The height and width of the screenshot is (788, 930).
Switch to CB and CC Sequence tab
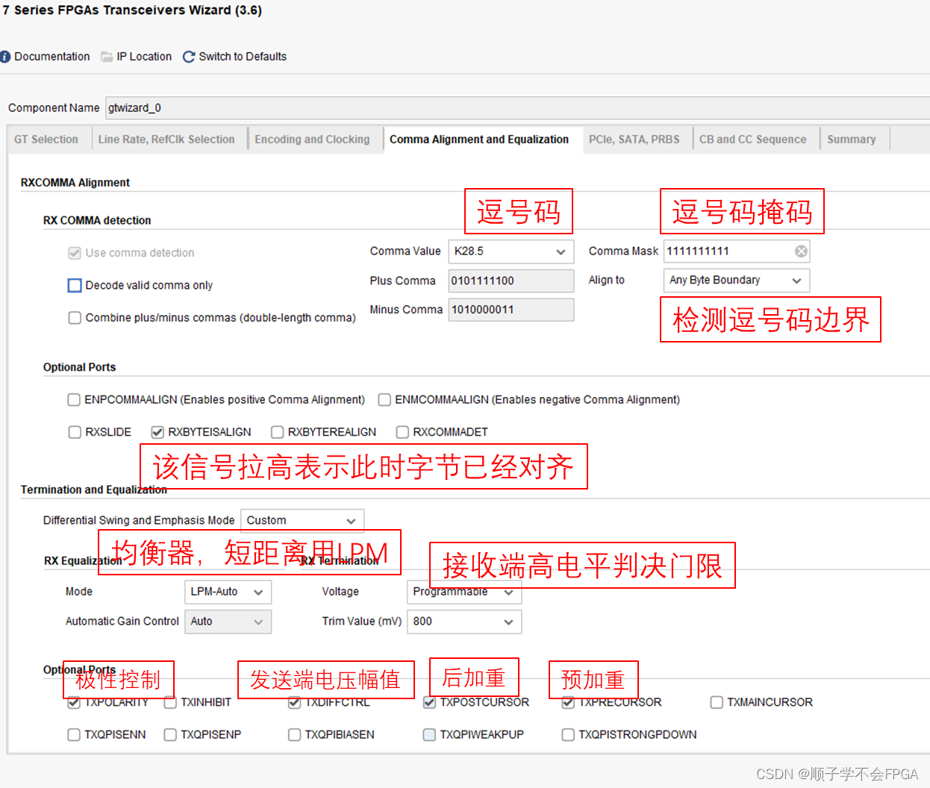pyautogui.click(x=753, y=140)
